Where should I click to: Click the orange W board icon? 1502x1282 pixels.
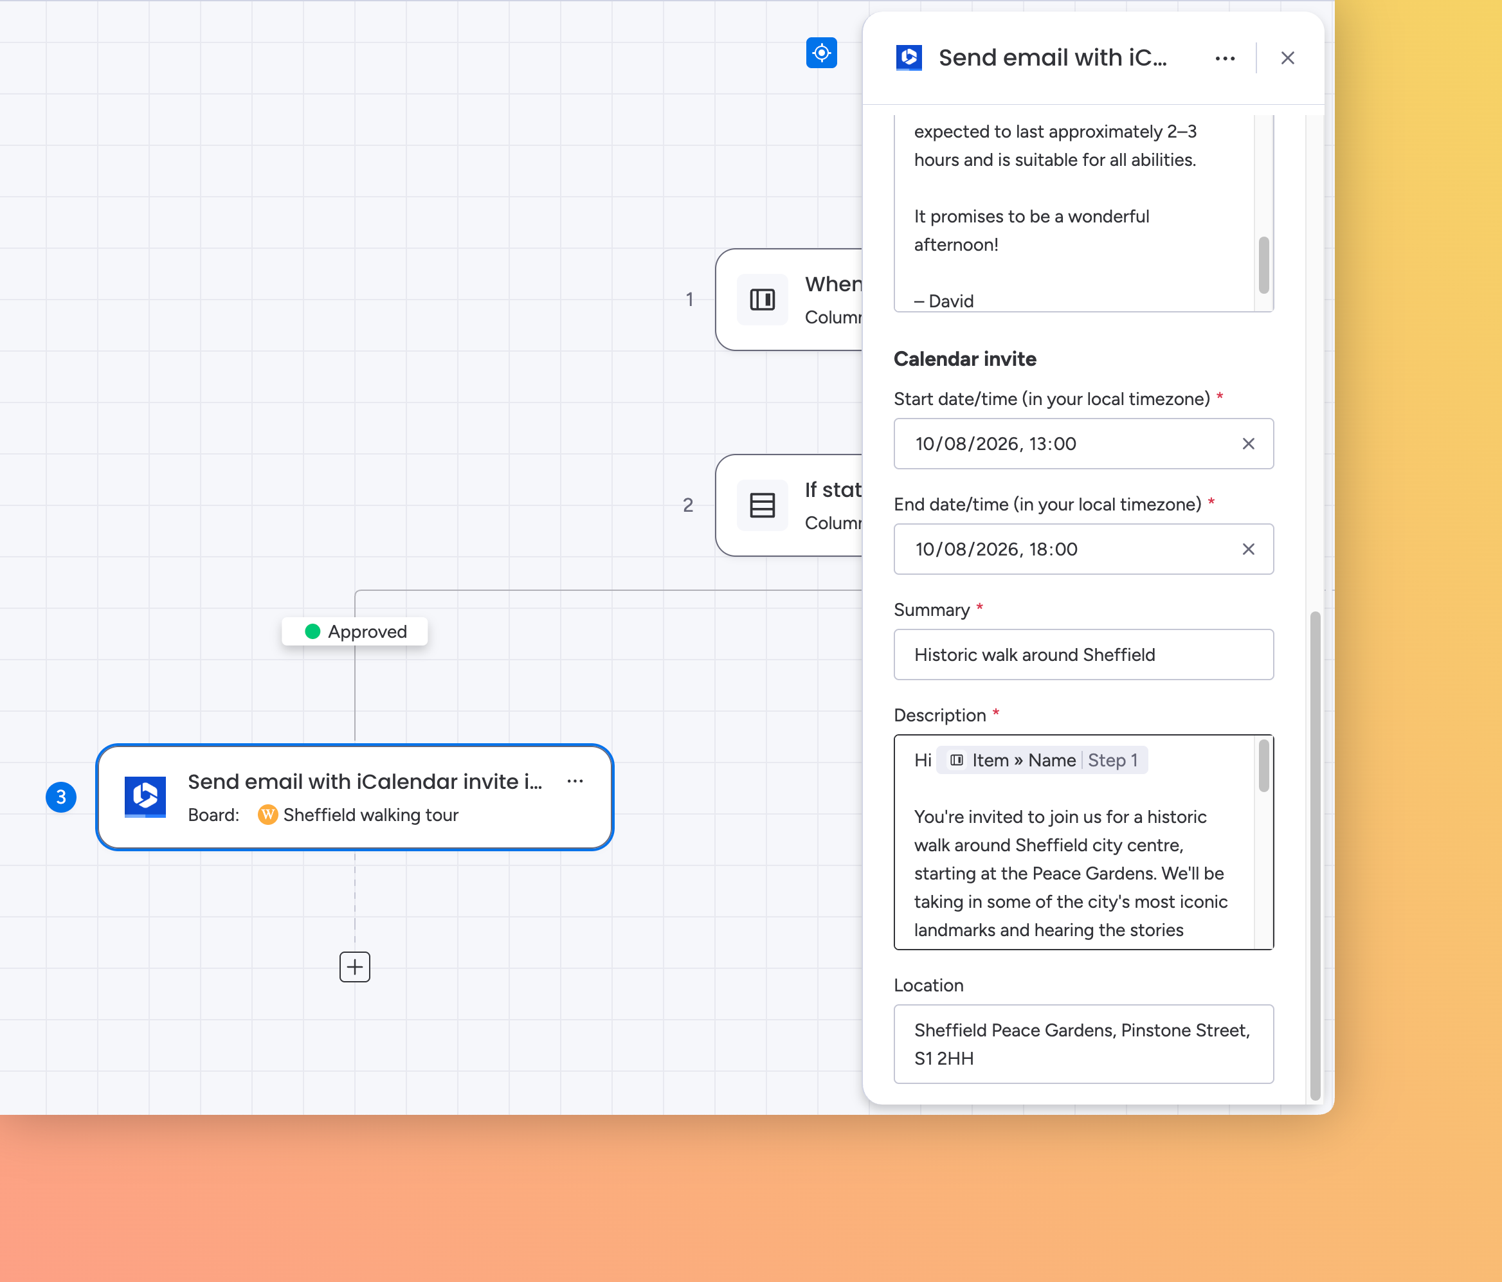point(267,815)
